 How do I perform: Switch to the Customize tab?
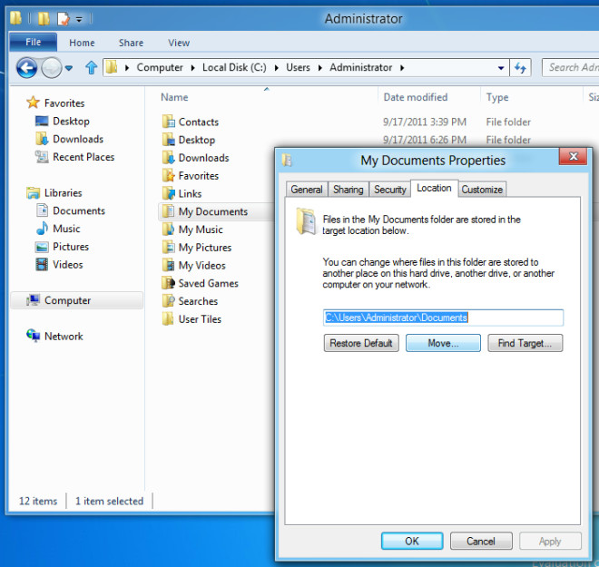(x=482, y=190)
